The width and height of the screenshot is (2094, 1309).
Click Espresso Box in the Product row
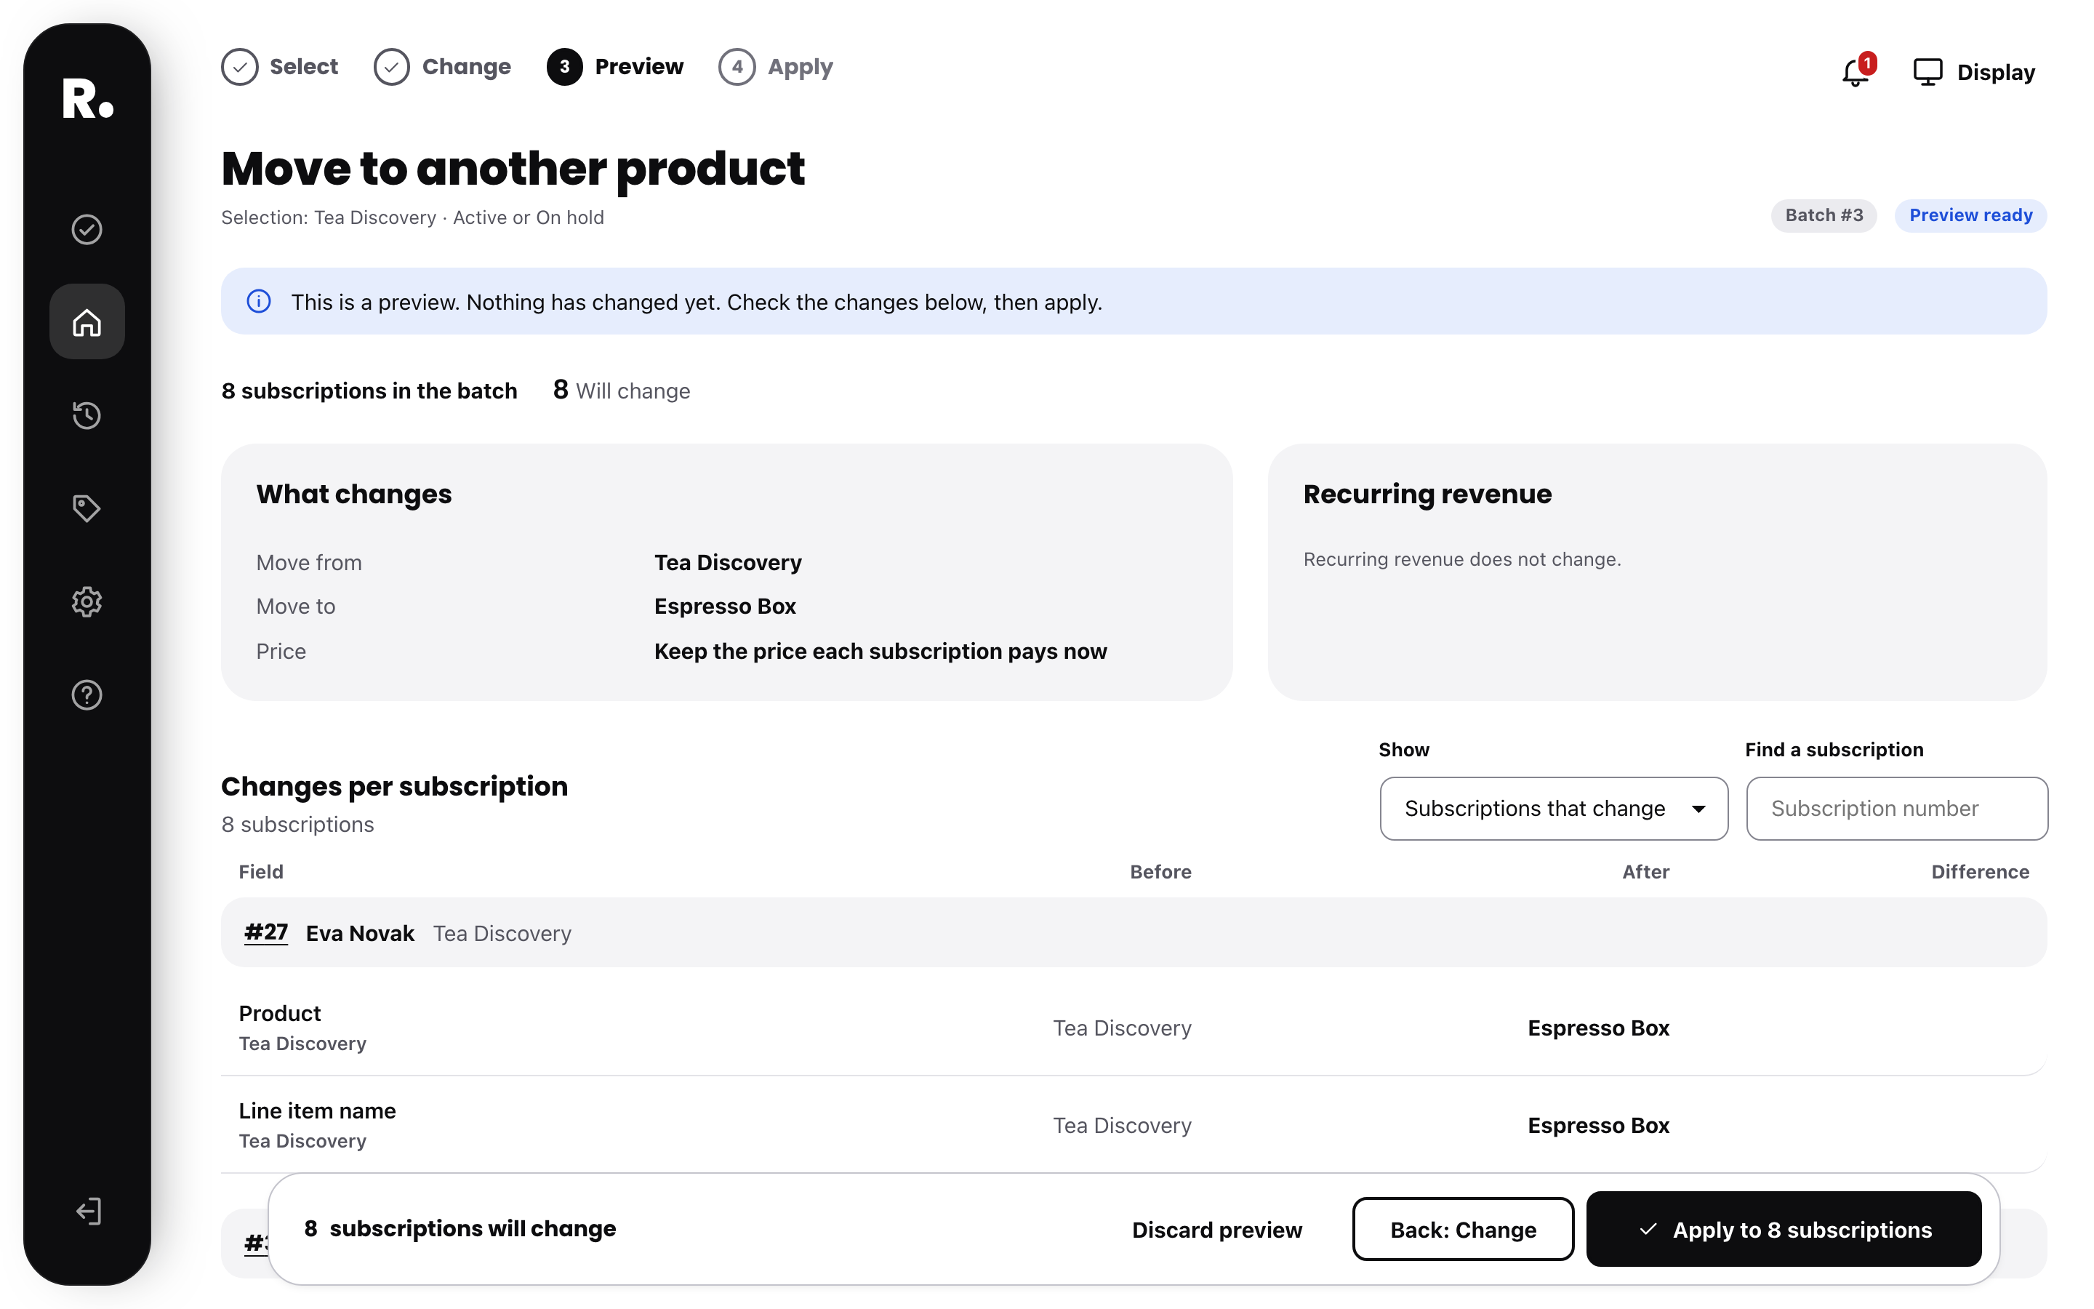tap(1597, 1028)
